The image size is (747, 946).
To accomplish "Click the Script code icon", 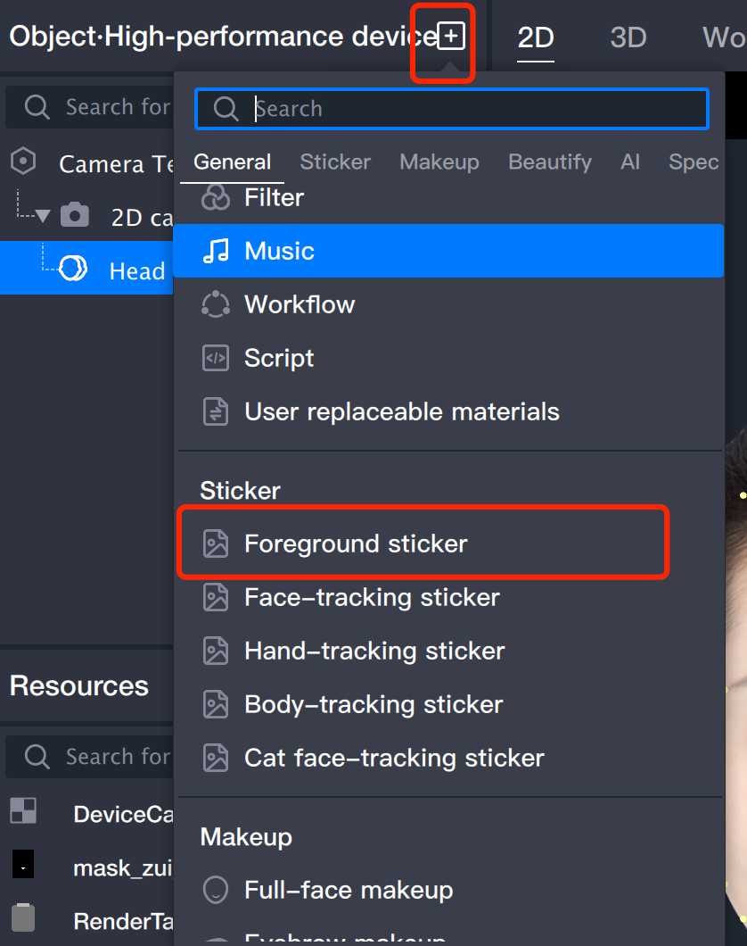I will (x=216, y=358).
